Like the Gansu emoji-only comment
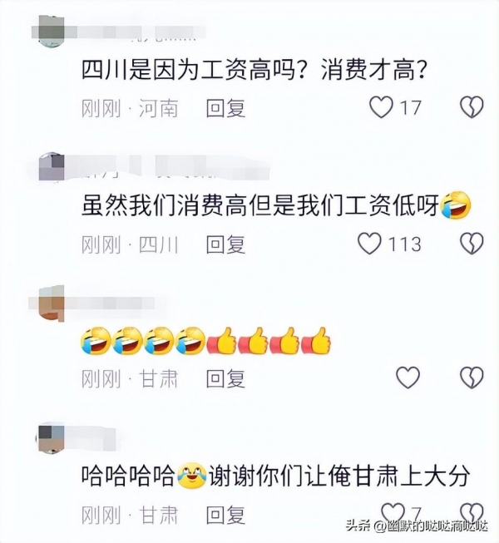 click(408, 378)
